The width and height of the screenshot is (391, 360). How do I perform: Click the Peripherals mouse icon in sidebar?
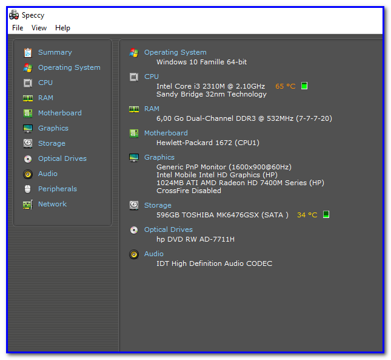pyautogui.click(x=28, y=189)
